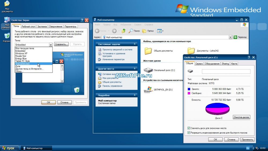Click the Back arrow in My Computer window
Image resolution: width=268 pixels, height=151 pixels.
click(97, 31)
